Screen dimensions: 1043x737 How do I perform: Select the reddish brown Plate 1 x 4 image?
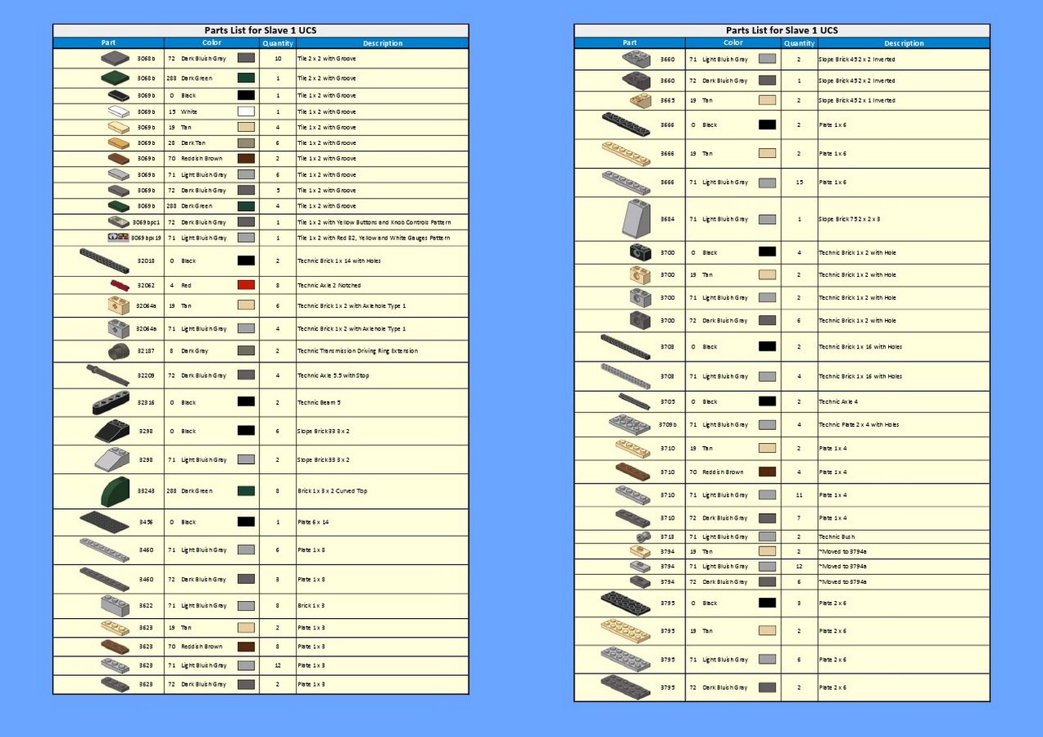click(x=632, y=472)
